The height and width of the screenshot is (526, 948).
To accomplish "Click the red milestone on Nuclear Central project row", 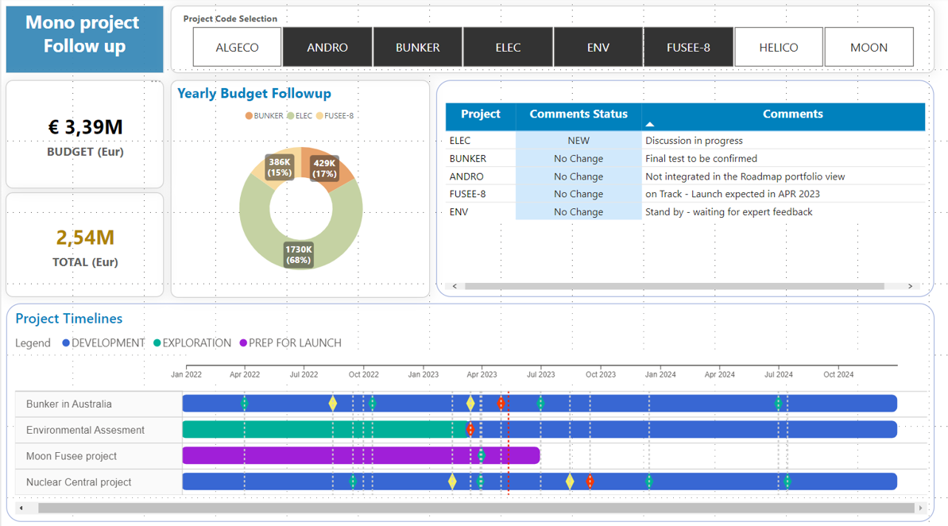I will pyautogui.click(x=590, y=482).
